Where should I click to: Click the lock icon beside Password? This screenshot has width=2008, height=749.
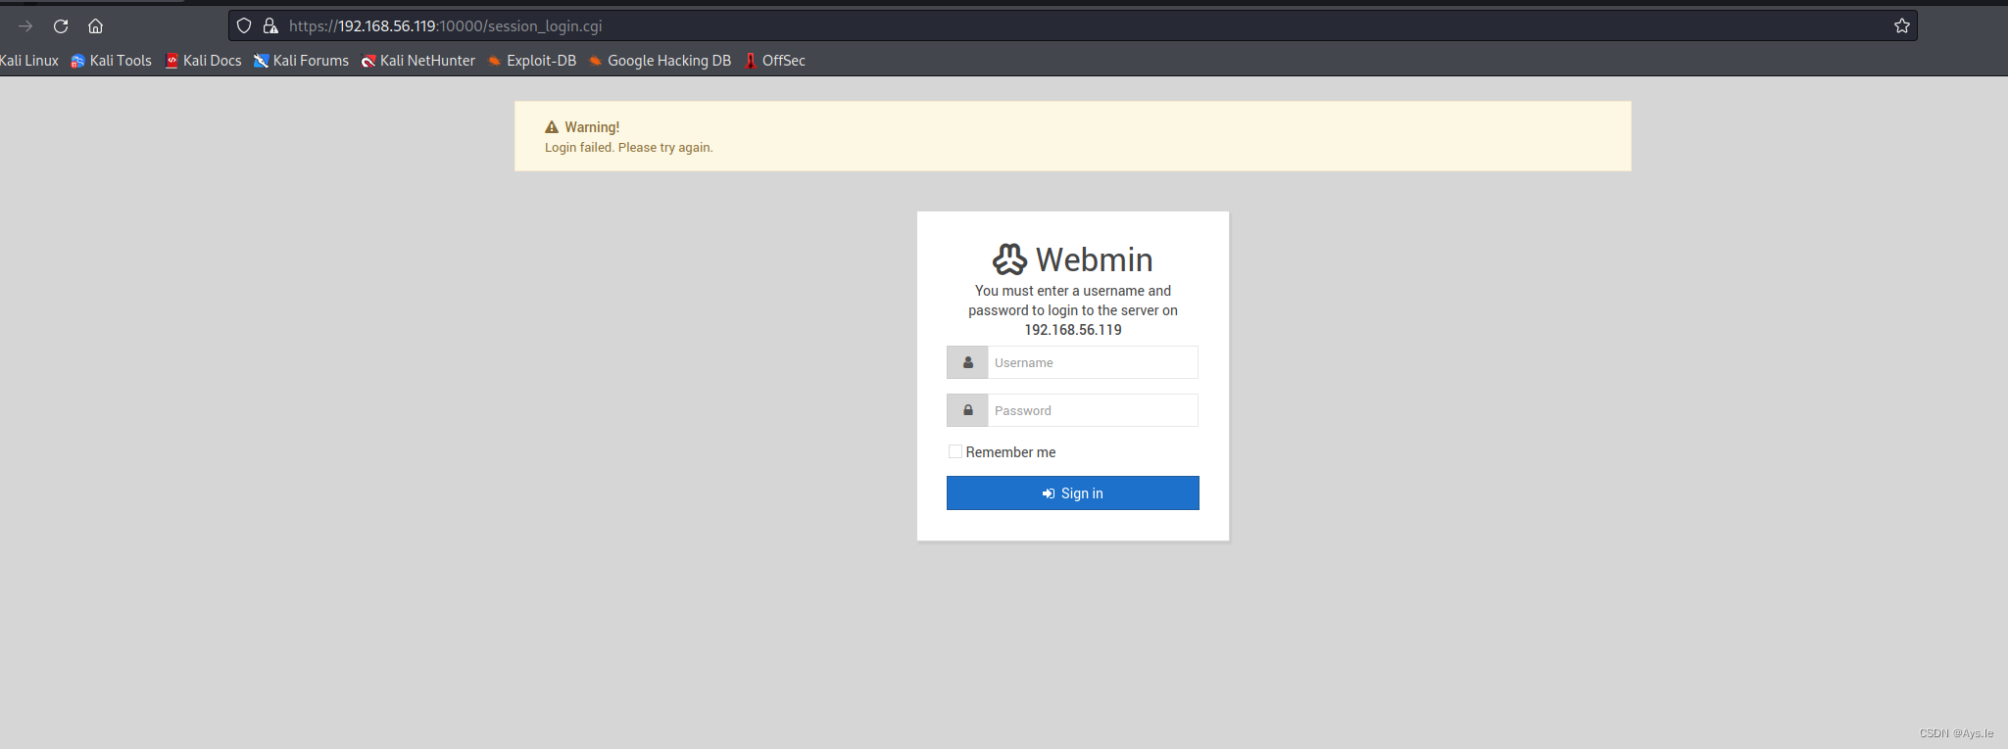point(968,410)
